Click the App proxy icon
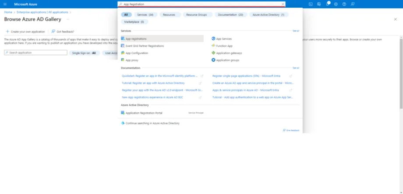 (123, 60)
